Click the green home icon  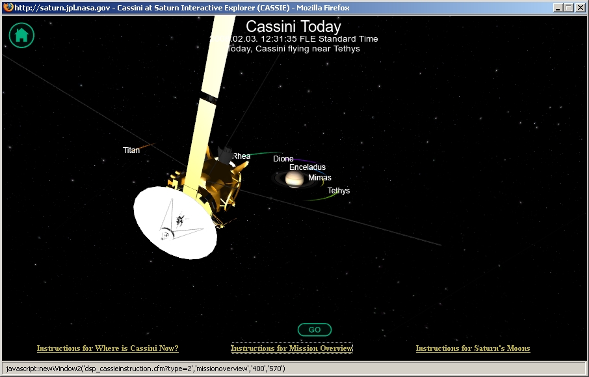point(21,35)
